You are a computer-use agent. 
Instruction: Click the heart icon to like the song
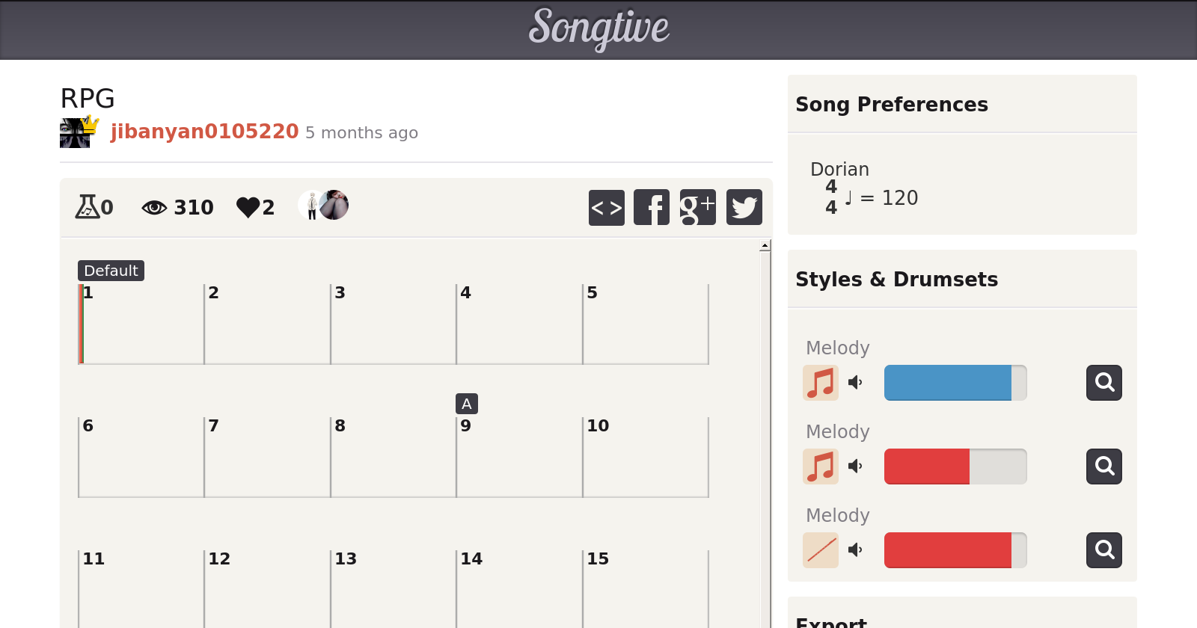pos(248,207)
